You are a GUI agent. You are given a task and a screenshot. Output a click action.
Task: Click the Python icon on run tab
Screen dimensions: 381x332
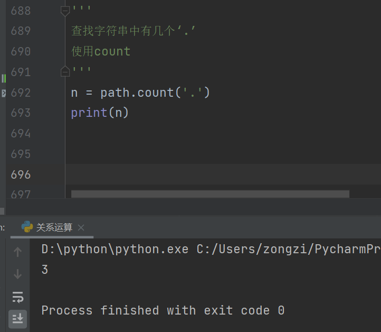point(27,227)
